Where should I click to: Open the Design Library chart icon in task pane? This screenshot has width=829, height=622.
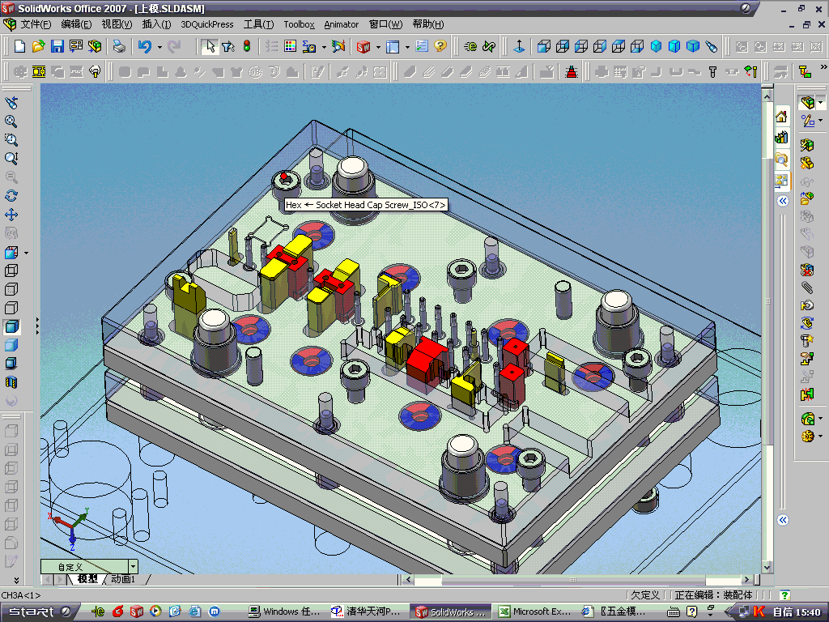[x=781, y=138]
